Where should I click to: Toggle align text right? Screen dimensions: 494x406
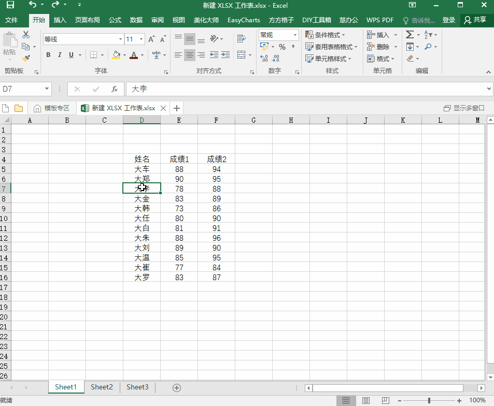(x=201, y=55)
